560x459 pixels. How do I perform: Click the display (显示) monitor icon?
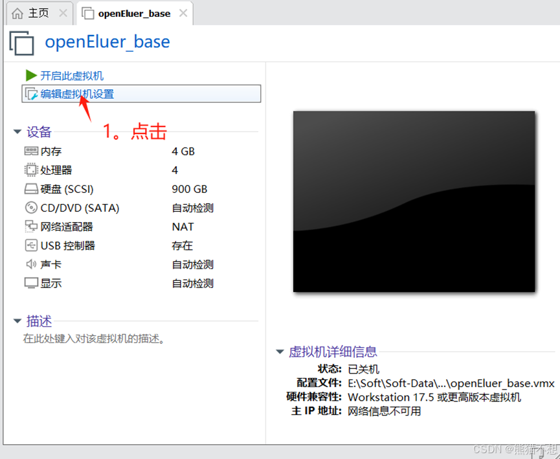31,284
